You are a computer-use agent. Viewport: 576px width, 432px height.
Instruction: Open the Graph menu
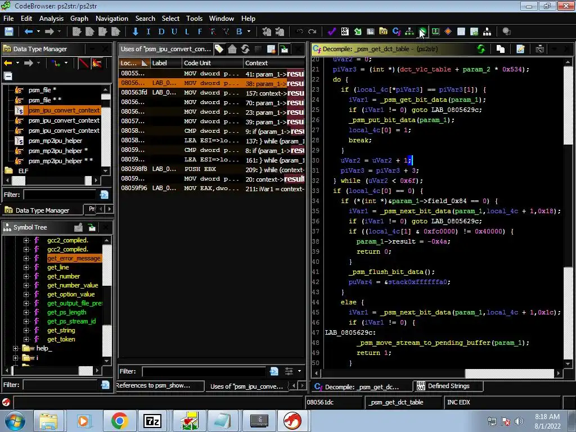(79, 19)
